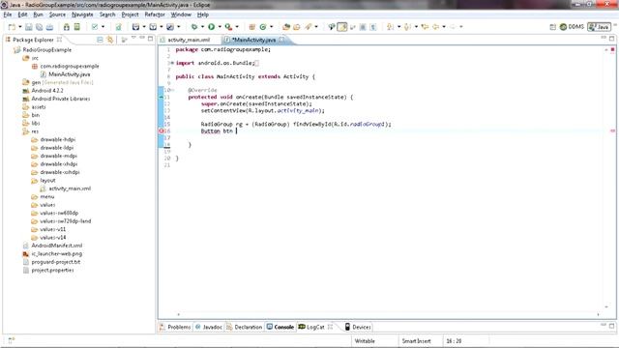Open the Navigate menu
619x348 pixels.
tap(82, 14)
